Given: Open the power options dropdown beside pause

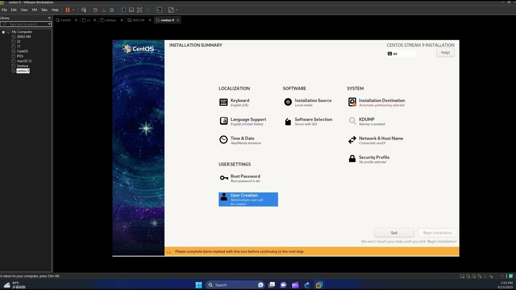Looking at the screenshot, I should (73, 10).
